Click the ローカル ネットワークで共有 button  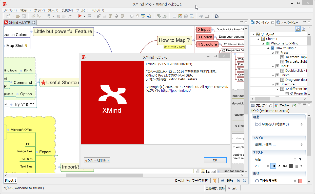[x=191, y=181]
